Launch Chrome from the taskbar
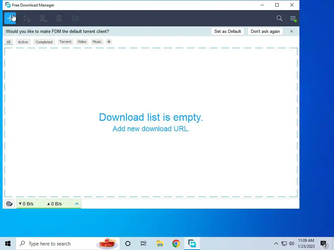 176,243
